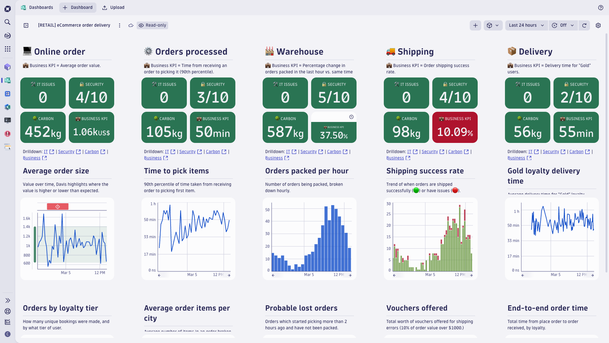Expand the cube segment selector dropdown

493,26
